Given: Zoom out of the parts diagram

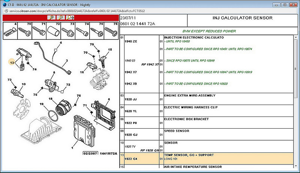Looking at the screenshot, I should [61, 18].
